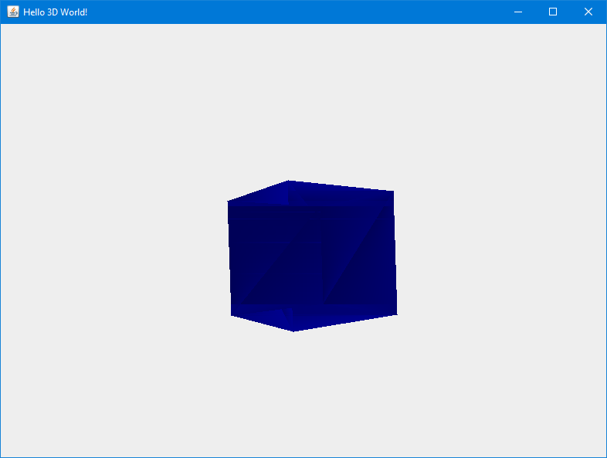Close the Hello 3D World window
Viewport: 607px width, 458px height.
click(x=588, y=12)
